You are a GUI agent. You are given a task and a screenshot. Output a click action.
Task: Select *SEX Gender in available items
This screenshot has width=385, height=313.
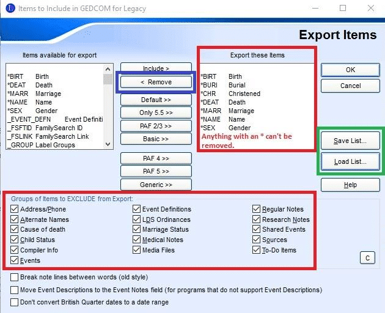54,111
